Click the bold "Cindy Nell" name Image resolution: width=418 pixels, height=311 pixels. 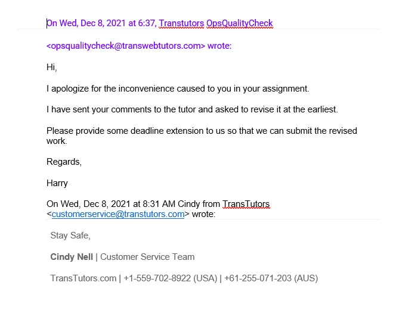pos(72,257)
